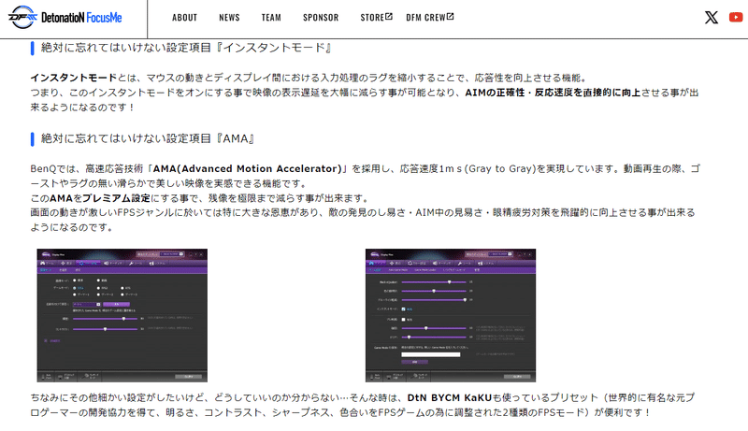Viewport: 748px width, 431px height.
Task: Click the bold text プレミアム設定
Action: (x=116, y=198)
